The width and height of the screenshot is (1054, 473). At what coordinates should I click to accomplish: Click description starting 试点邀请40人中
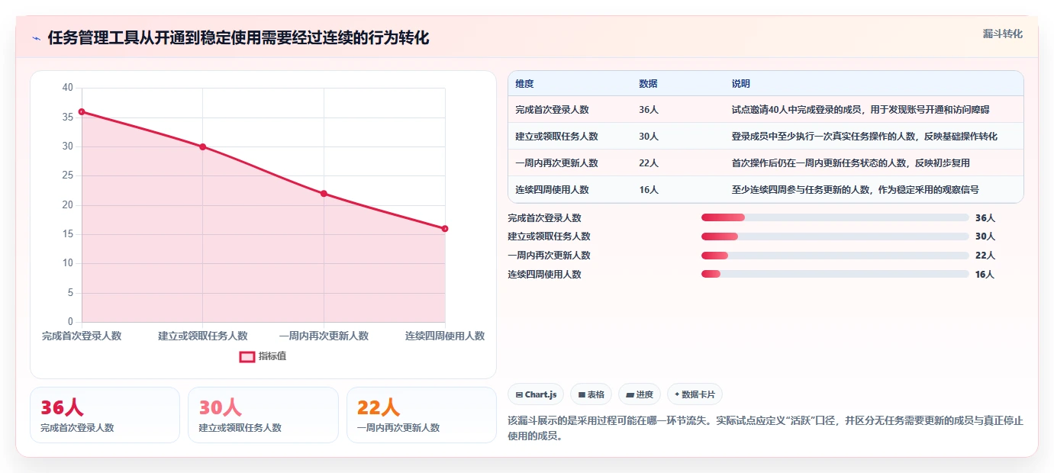point(860,110)
